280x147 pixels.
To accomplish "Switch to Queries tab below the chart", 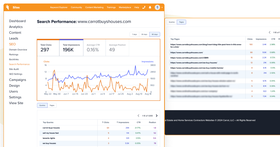I will click(42, 105).
